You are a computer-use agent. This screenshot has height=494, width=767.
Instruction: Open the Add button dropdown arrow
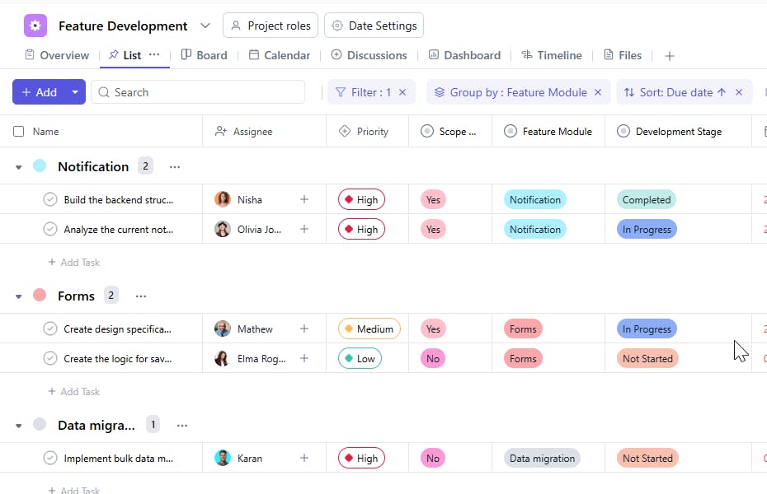(x=75, y=92)
